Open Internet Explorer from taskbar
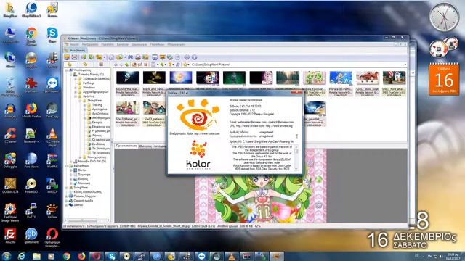 [21, 256]
